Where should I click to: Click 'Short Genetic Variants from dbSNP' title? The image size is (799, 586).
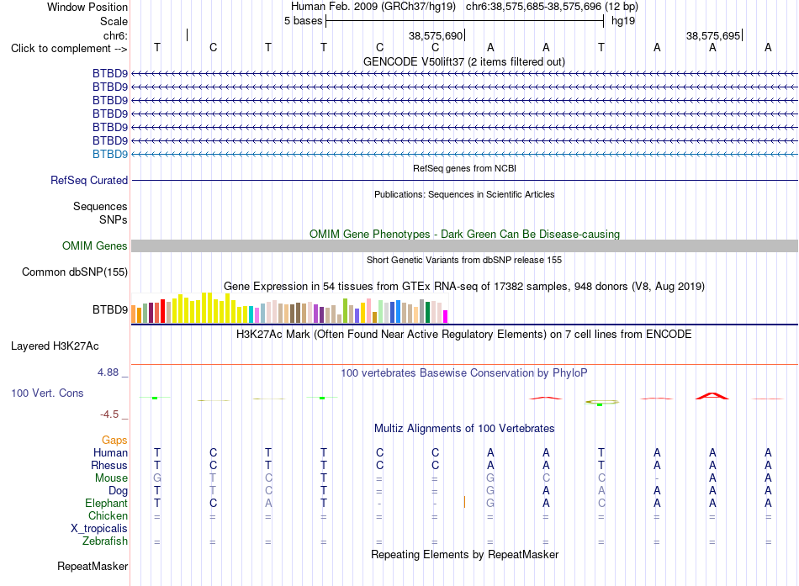tap(464, 260)
